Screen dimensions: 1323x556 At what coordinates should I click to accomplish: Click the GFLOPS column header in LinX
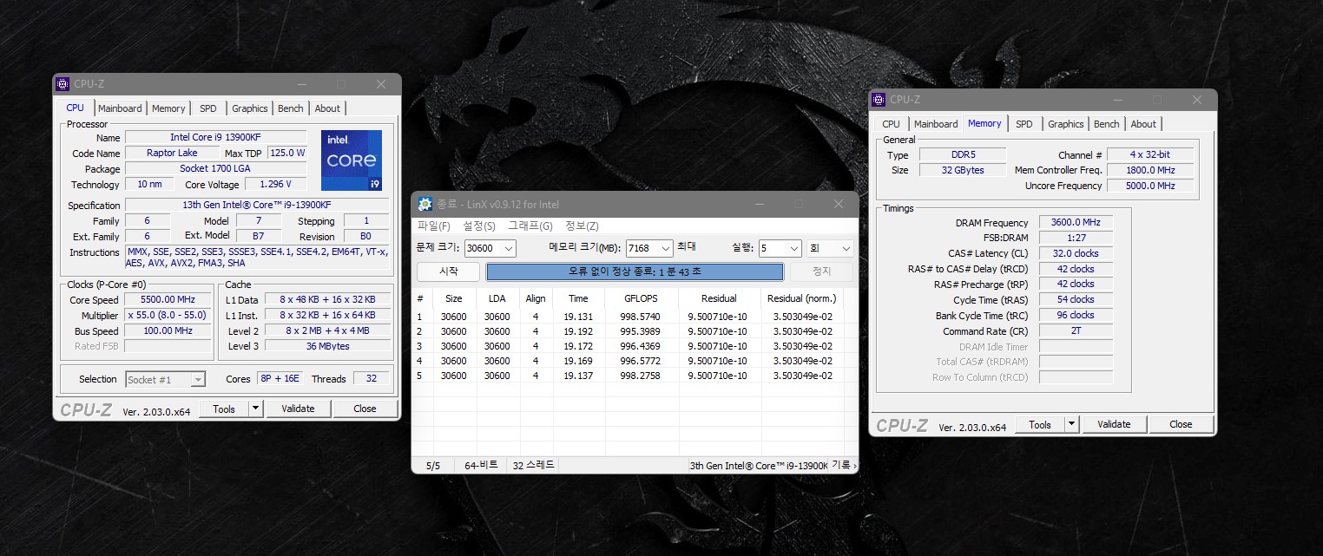(x=641, y=298)
